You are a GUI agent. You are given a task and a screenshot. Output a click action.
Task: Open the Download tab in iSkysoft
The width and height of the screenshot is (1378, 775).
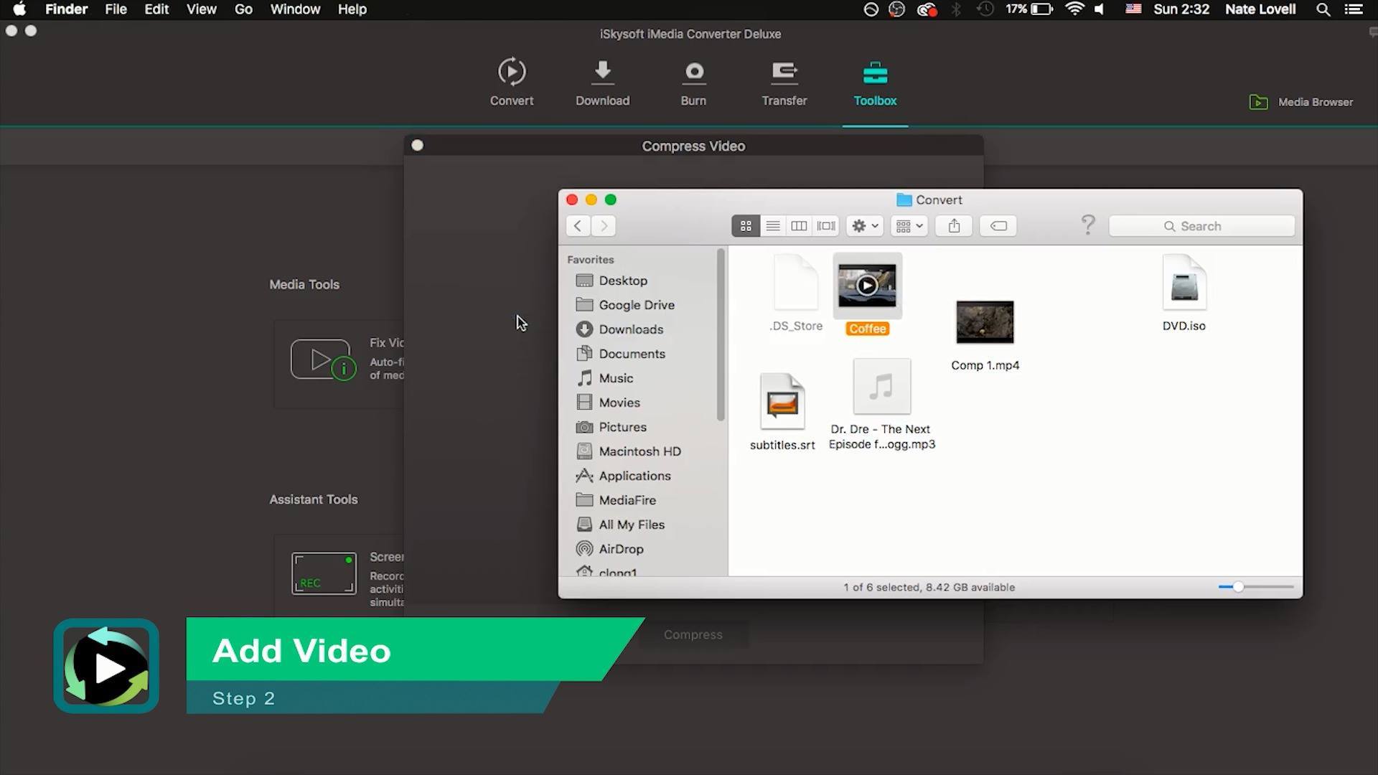(602, 83)
